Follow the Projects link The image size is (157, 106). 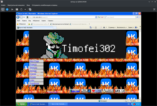pos(33,64)
